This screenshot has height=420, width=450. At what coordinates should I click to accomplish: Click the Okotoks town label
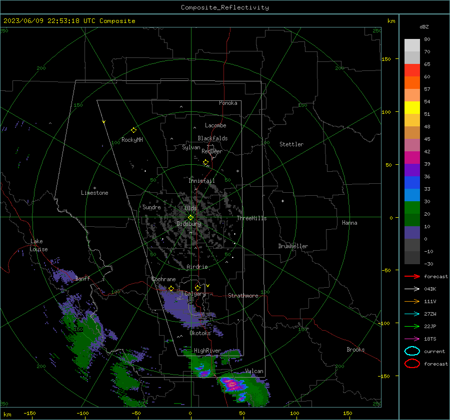pyautogui.click(x=200, y=333)
